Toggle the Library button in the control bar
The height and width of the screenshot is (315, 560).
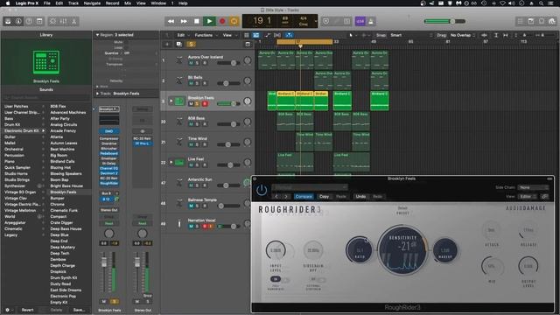[8, 21]
